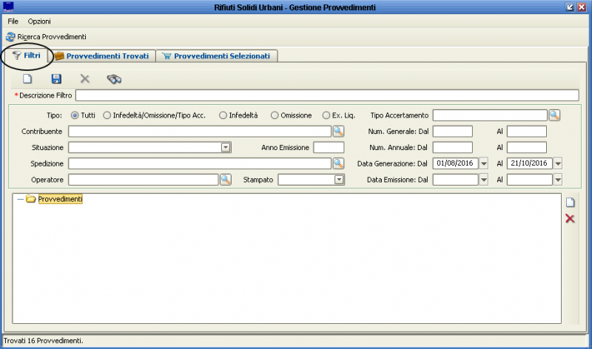The height and width of the screenshot is (349, 592).
Task: Close the Gestione Provvedimenti window
Action: click(x=582, y=7)
